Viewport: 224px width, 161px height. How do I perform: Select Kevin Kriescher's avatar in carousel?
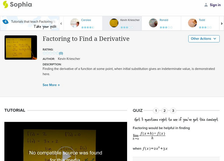point(114,23)
